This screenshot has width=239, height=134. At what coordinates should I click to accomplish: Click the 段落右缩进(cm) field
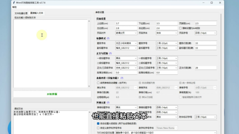[167, 73]
